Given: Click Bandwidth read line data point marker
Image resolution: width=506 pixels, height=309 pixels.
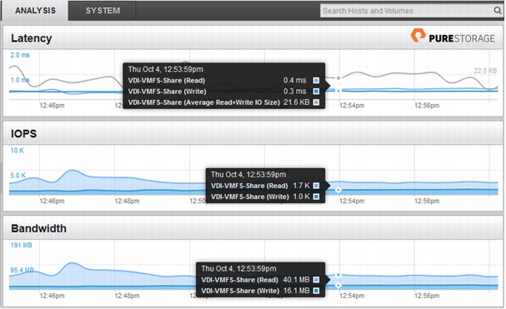Looking at the screenshot, I should point(338,275).
